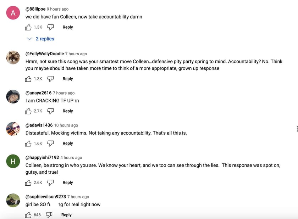The height and width of the screenshot is (219, 298).
Task: Dislike @anaya2616's comment
Action: (50, 111)
